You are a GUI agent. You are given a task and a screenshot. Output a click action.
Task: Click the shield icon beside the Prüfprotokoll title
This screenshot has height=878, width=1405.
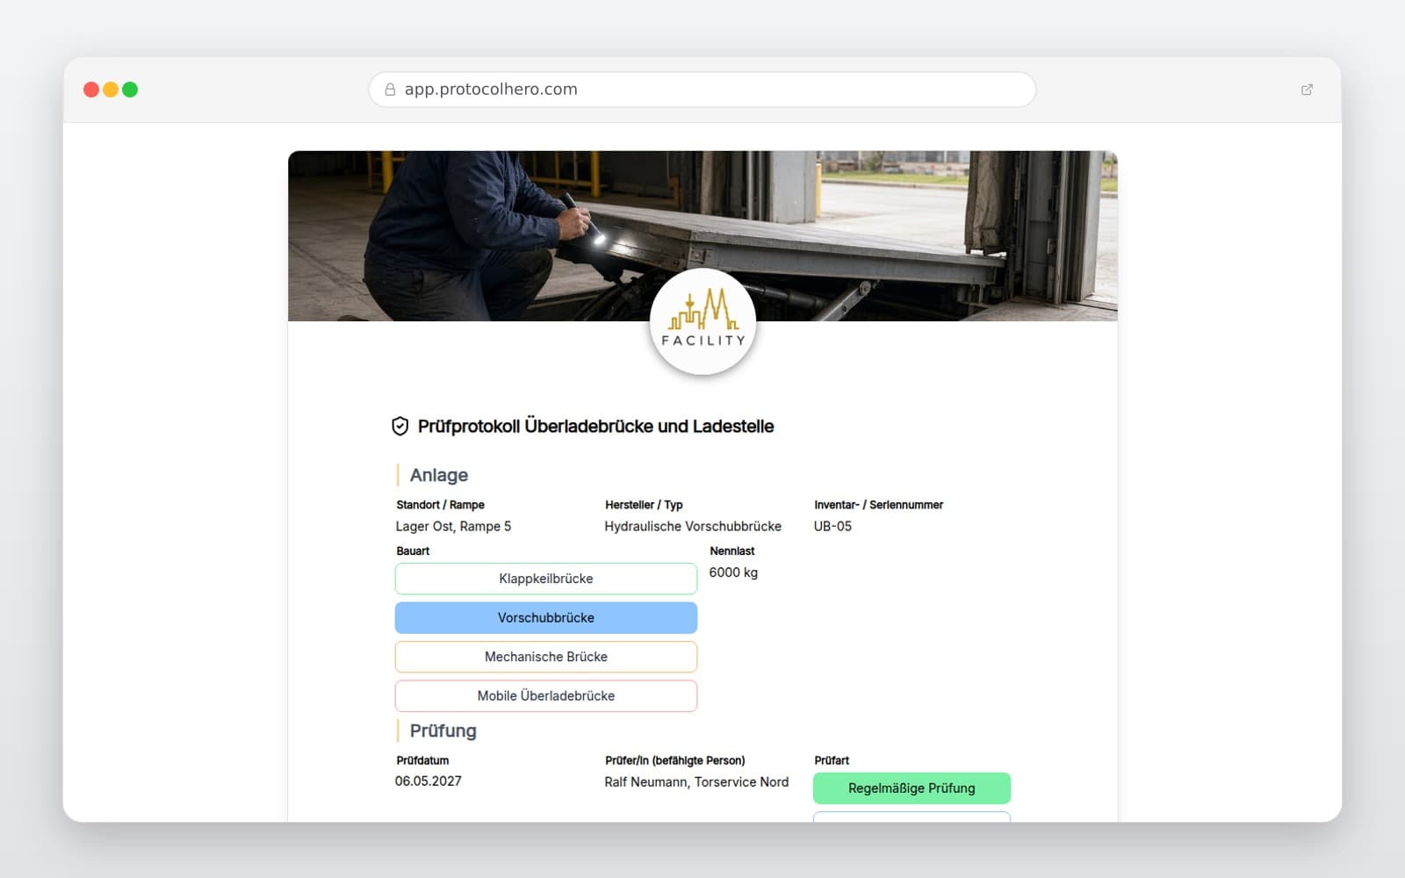[400, 427]
